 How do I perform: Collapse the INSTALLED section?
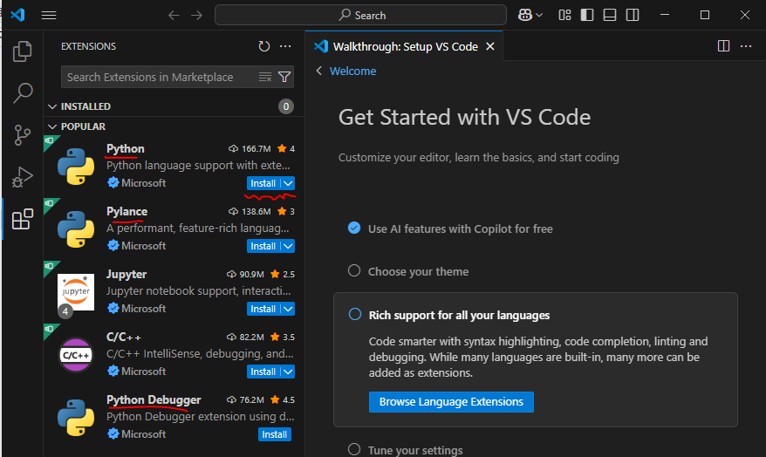[174, 106]
